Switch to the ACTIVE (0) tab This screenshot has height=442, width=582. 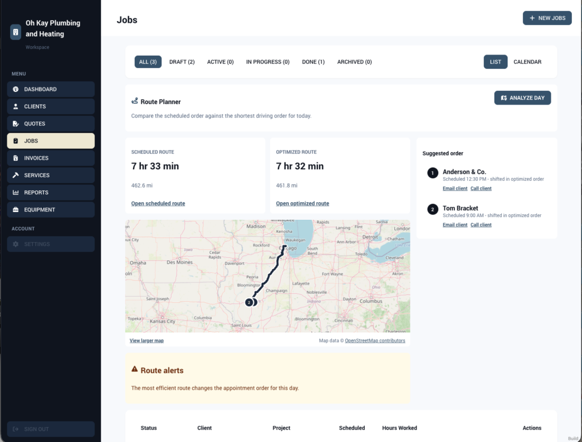click(221, 62)
